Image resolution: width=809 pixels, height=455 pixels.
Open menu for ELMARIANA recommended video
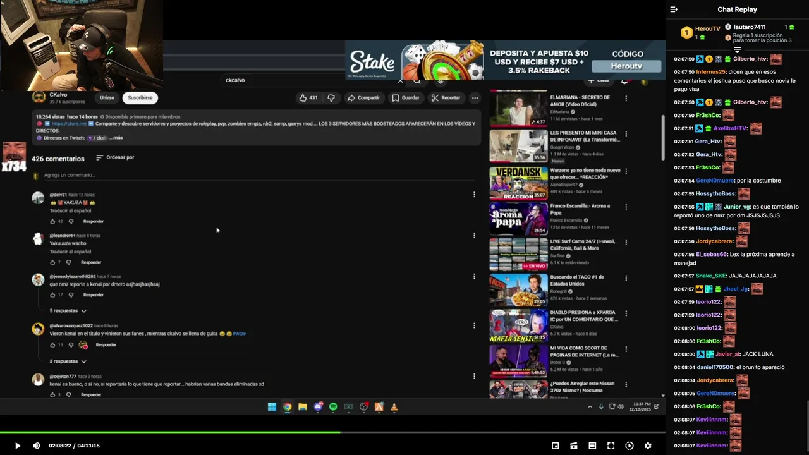tap(626, 99)
